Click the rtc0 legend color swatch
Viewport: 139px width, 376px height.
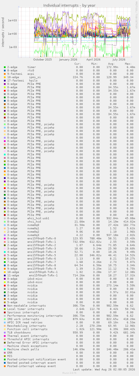click(x=5, y=71)
